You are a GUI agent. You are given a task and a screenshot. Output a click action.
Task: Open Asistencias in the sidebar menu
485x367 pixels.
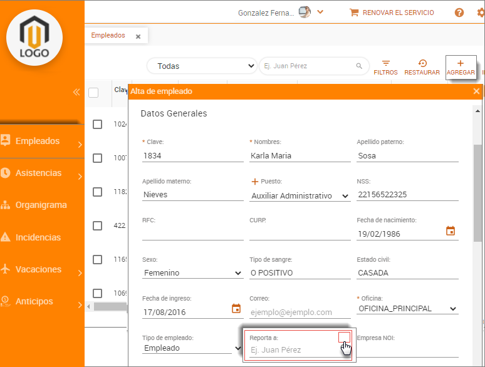39,173
